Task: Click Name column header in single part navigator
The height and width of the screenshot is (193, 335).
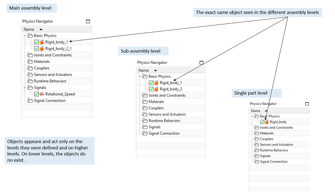Action: pyautogui.click(x=255, y=111)
